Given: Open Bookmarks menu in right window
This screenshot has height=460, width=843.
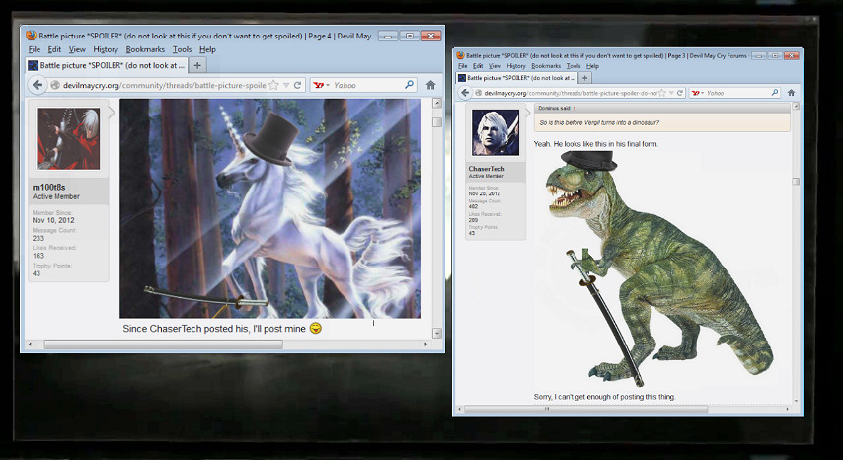Looking at the screenshot, I should [x=546, y=66].
